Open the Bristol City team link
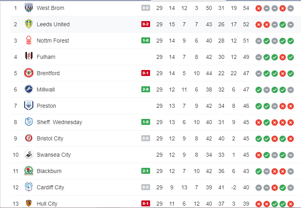Screen dimensions: 301x208 pos(50,138)
